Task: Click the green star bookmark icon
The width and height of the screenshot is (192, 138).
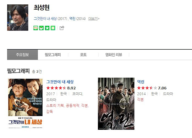Action: click(x=47, y=28)
